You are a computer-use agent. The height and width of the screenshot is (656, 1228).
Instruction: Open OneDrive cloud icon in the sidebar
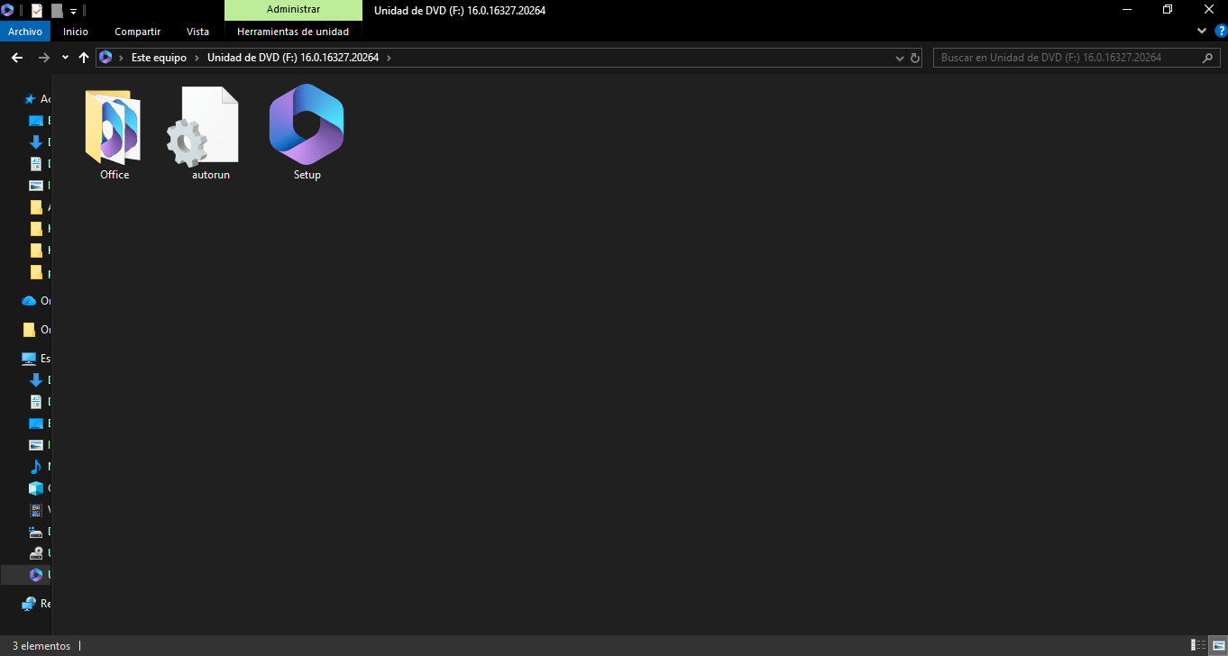pos(29,301)
